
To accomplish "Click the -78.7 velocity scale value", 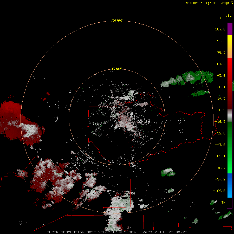I will pyautogui.click(x=220, y=168).
